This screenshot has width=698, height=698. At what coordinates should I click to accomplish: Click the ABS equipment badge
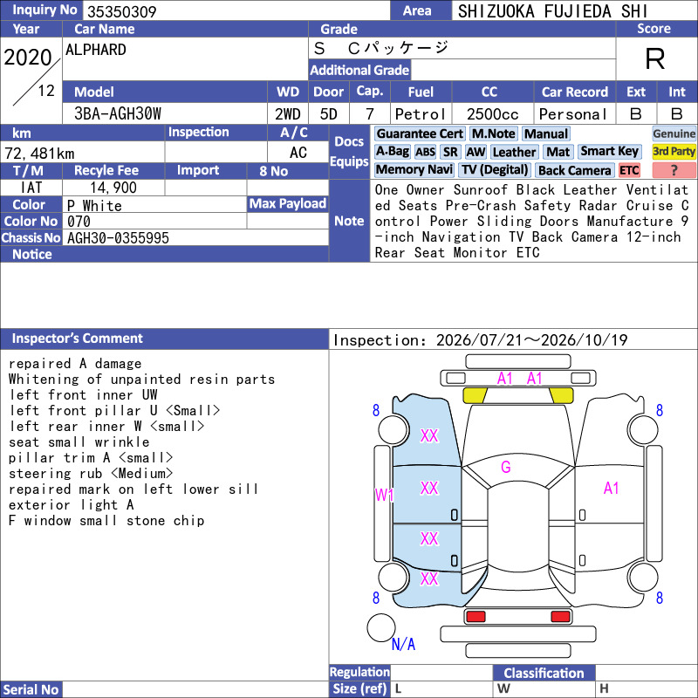coord(425,152)
